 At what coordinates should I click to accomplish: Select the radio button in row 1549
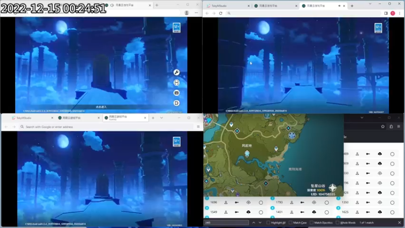pos(261,212)
